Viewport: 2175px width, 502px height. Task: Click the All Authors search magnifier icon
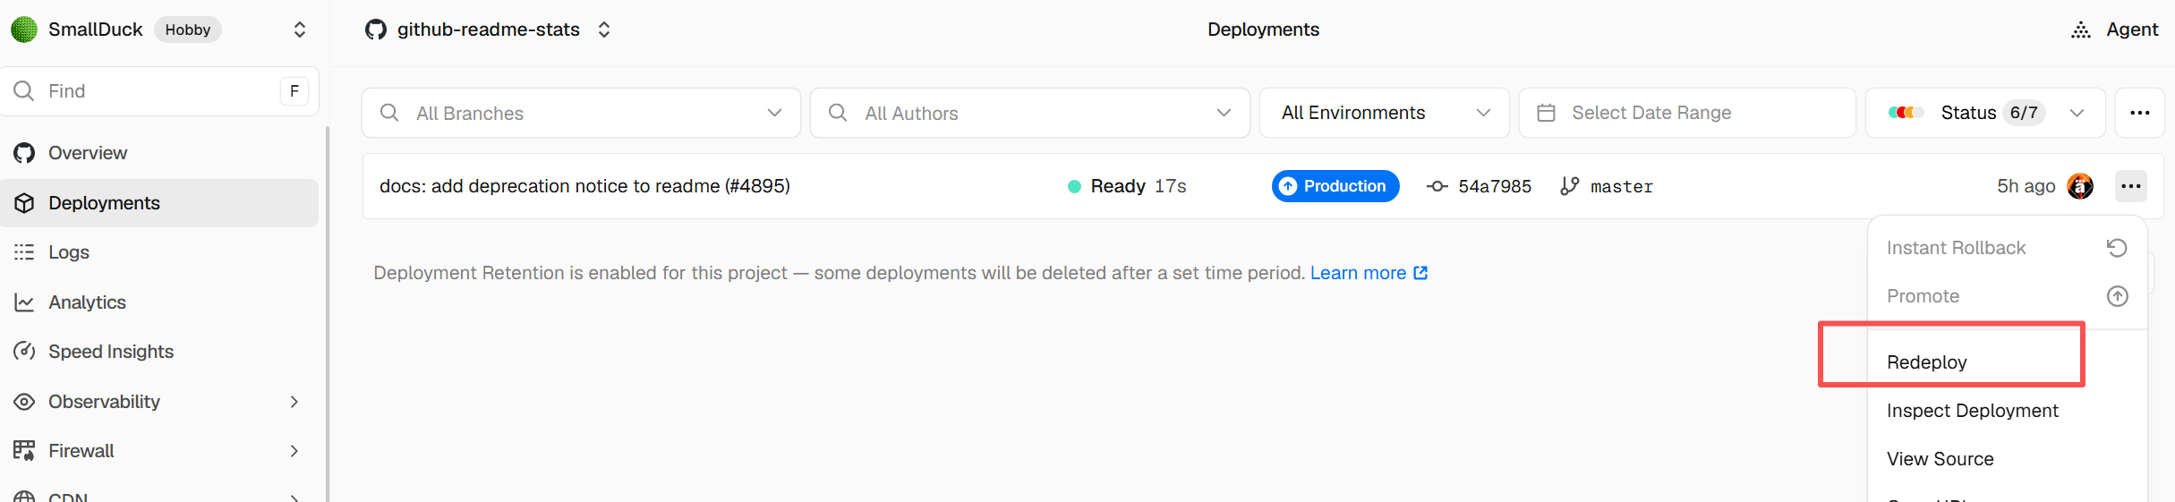click(x=838, y=113)
